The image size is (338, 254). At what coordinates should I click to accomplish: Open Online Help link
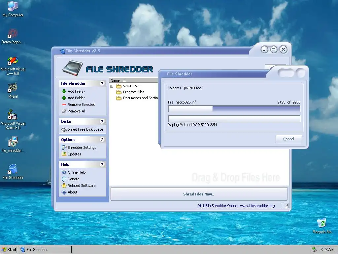pyautogui.click(x=77, y=172)
